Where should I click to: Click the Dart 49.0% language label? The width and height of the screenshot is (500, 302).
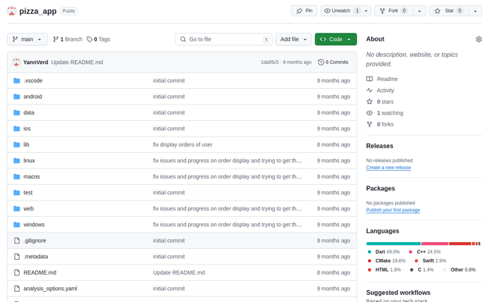coord(387,251)
